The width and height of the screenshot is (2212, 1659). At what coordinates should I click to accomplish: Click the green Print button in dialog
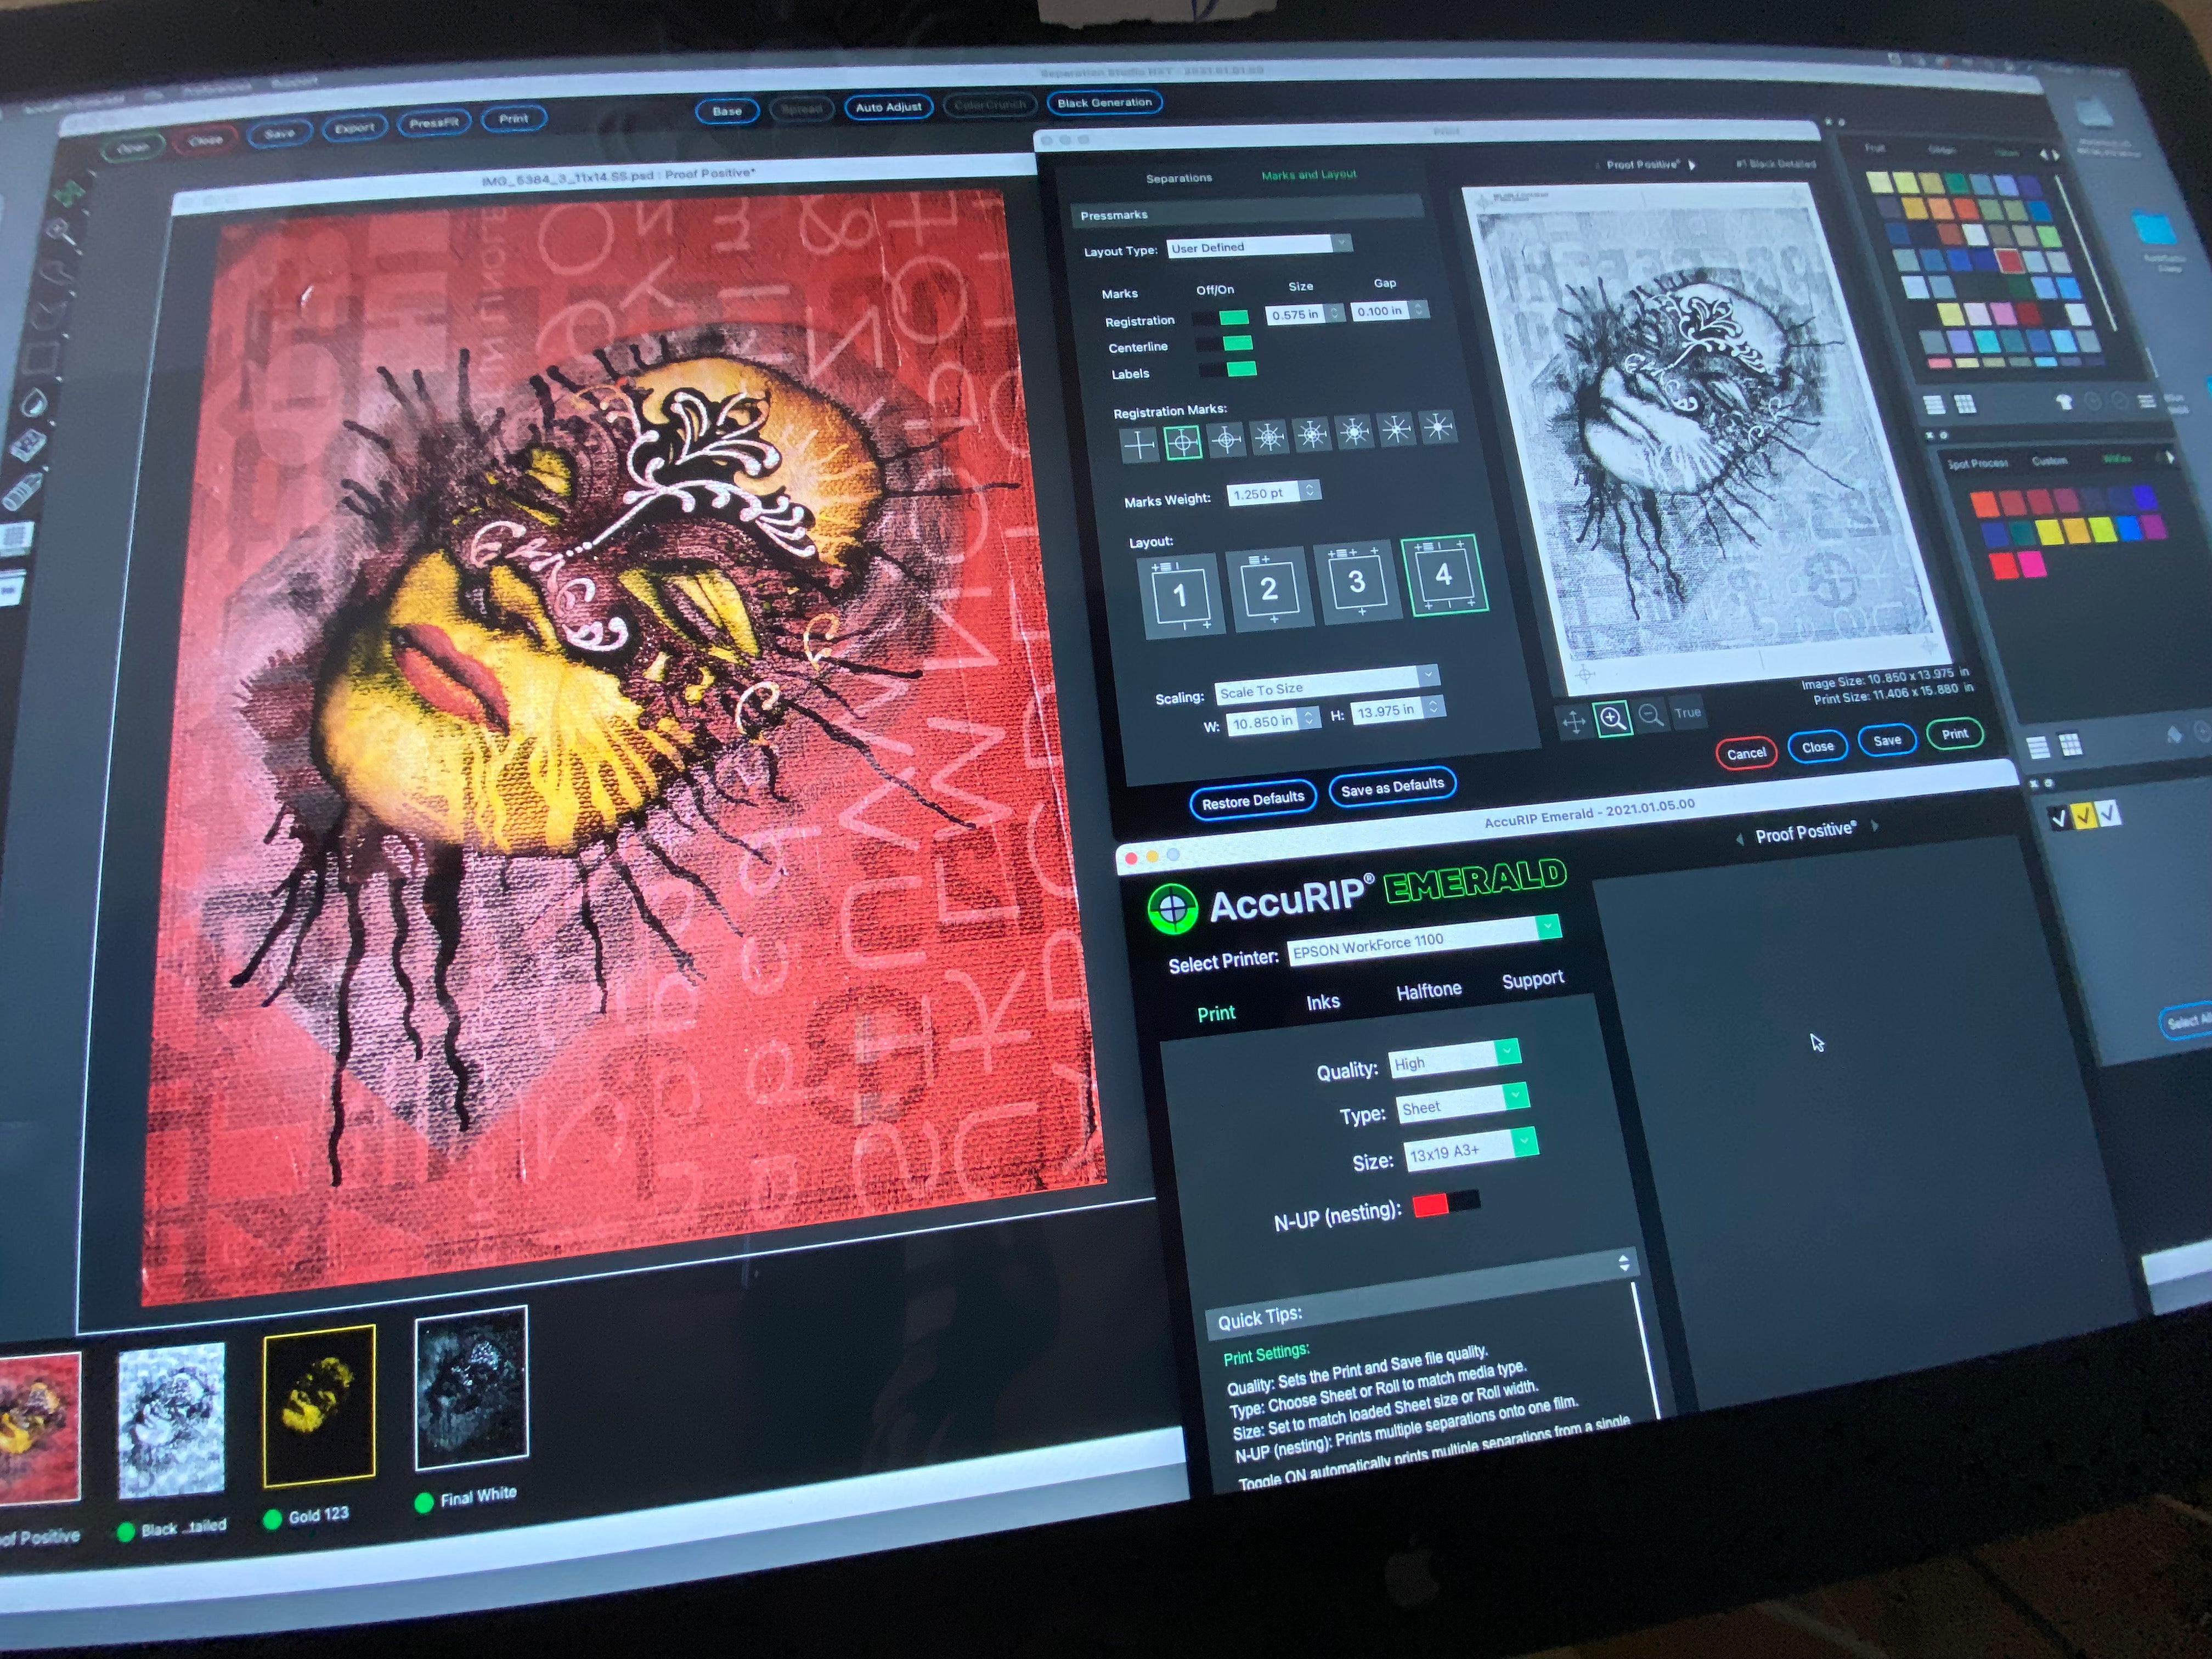point(1954,734)
